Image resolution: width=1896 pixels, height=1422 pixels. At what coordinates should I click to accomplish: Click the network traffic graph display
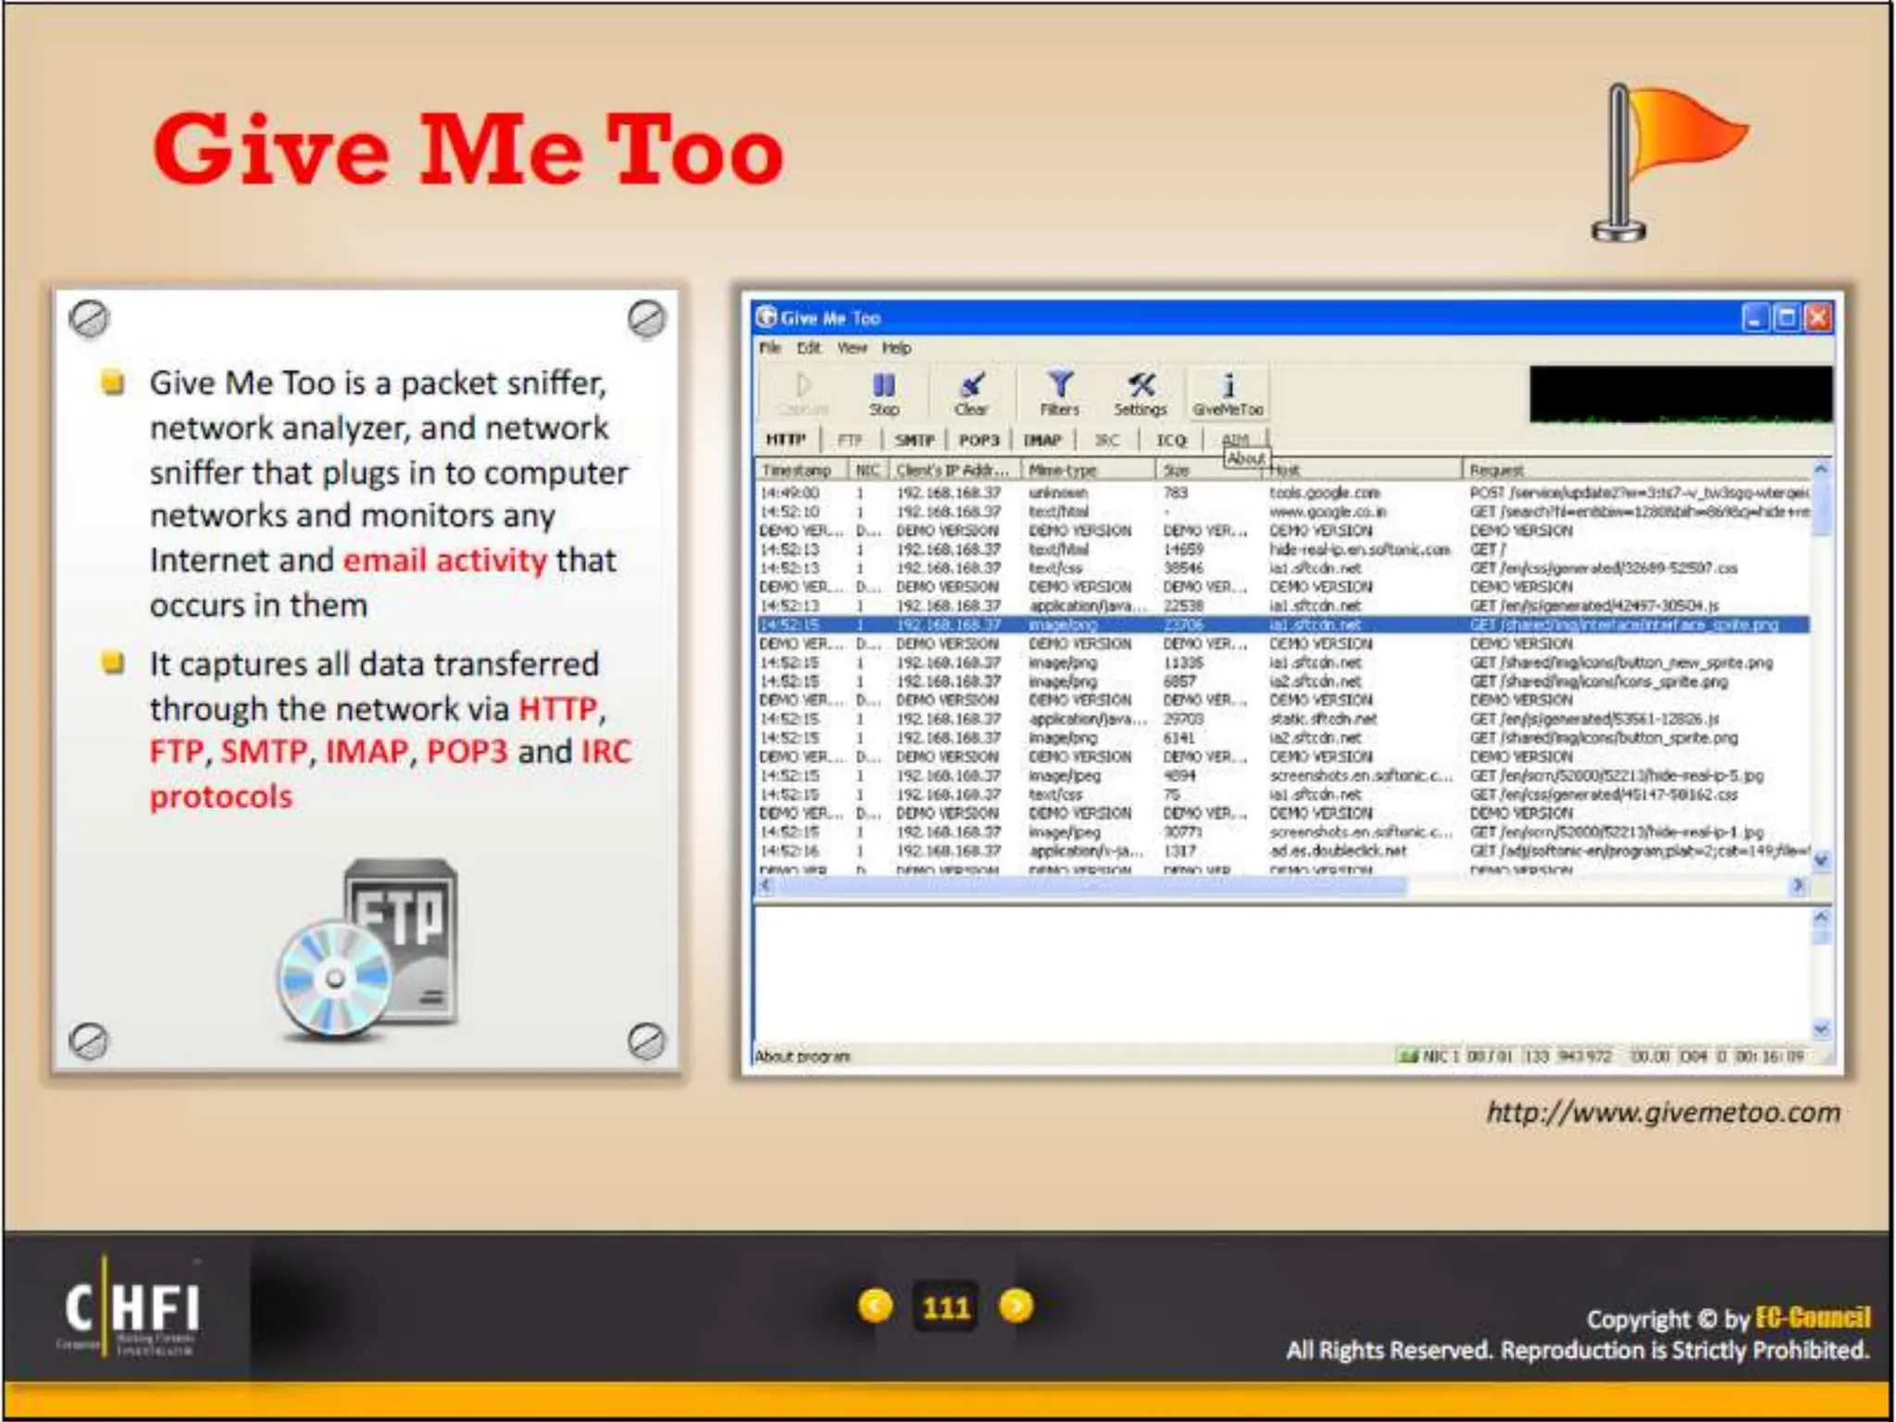pyautogui.click(x=1680, y=394)
